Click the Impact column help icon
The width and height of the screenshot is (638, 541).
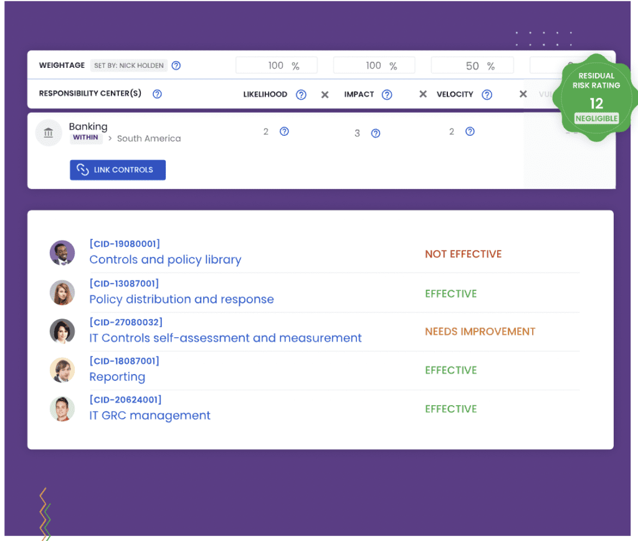387,95
